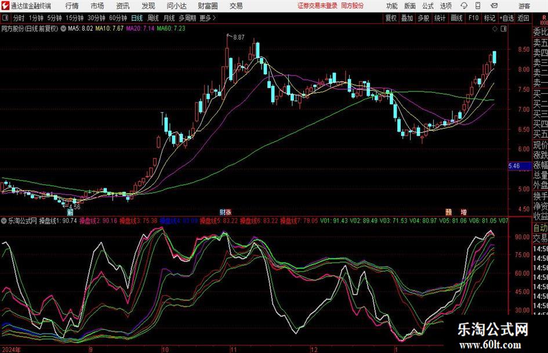The image size is (548, 353).
Task: Switch to the 分时 intraday view
Action: 19,18
